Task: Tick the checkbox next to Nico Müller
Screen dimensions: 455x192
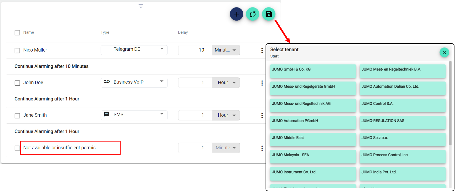Action: pos(17,50)
